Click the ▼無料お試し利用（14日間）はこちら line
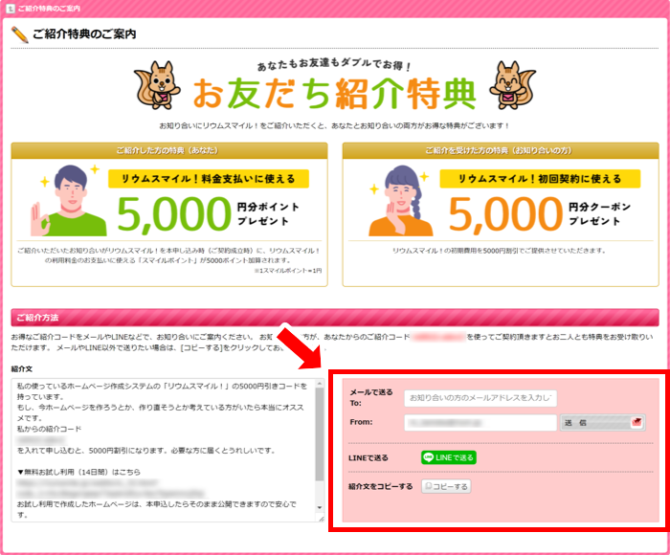The height and width of the screenshot is (555, 670). coord(78,472)
